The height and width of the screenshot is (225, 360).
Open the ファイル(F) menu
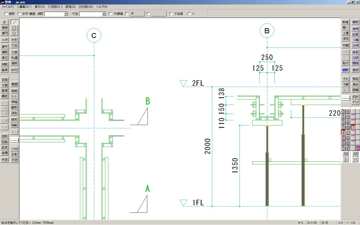point(8,6)
